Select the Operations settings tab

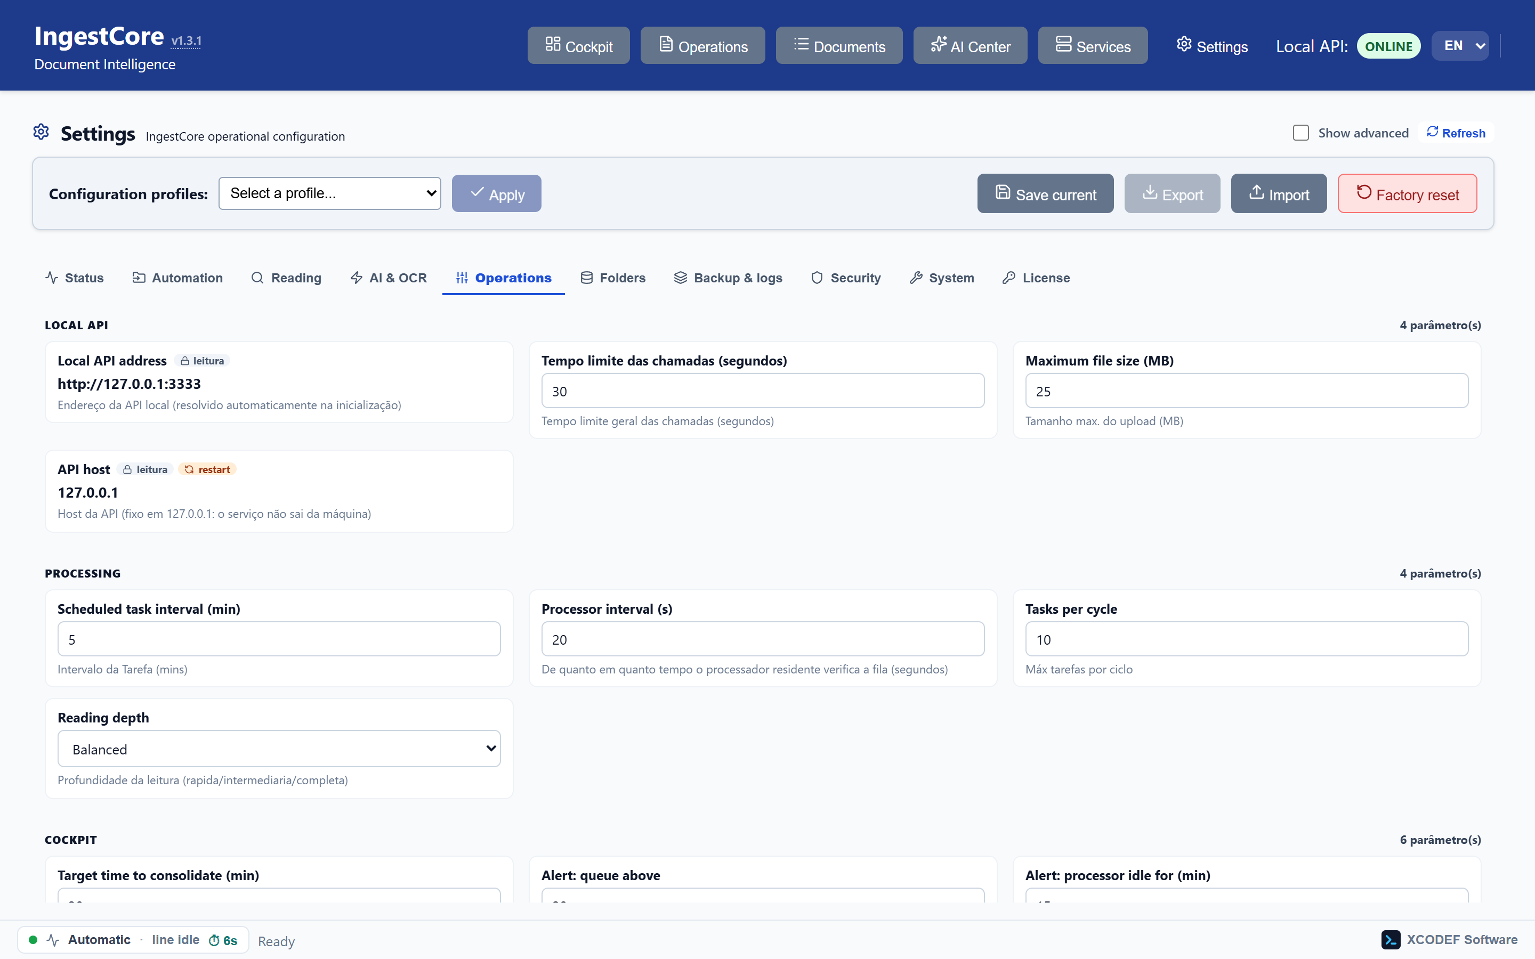(x=504, y=278)
